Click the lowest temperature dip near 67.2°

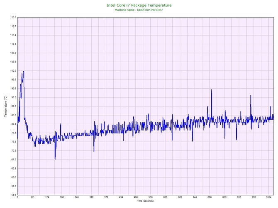tap(55, 159)
